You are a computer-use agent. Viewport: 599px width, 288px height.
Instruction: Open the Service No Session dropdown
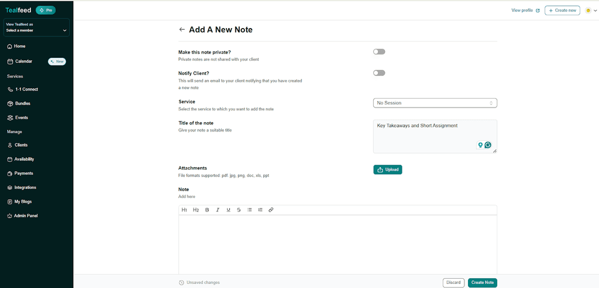point(435,103)
